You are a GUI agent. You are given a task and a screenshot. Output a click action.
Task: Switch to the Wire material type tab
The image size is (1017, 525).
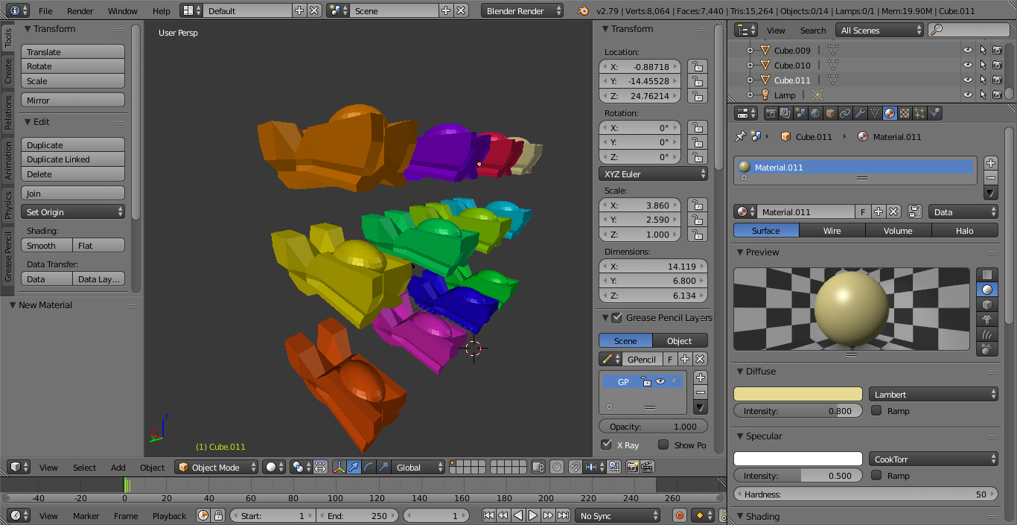(832, 231)
